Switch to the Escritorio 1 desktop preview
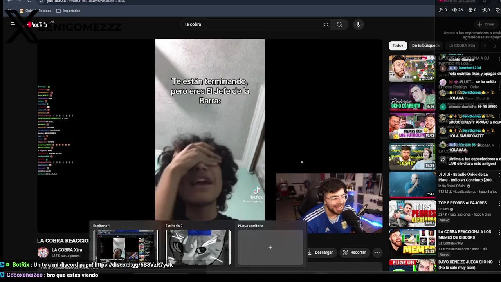The height and width of the screenshot is (282, 501). tap(126, 247)
